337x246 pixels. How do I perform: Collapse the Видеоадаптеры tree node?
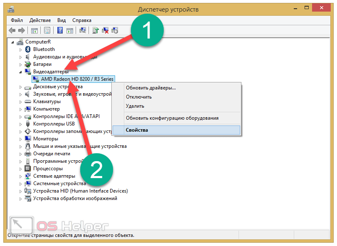(20, 72)
